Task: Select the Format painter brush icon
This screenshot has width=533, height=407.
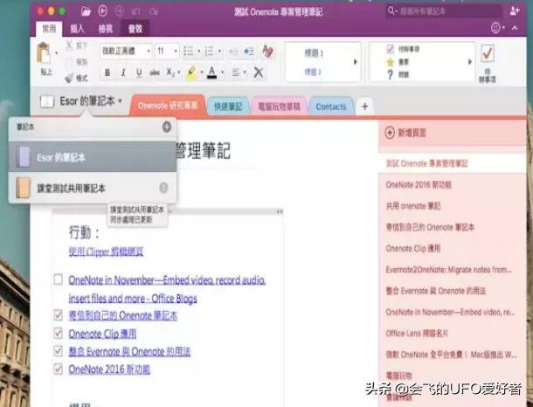Action: point(69,78)
